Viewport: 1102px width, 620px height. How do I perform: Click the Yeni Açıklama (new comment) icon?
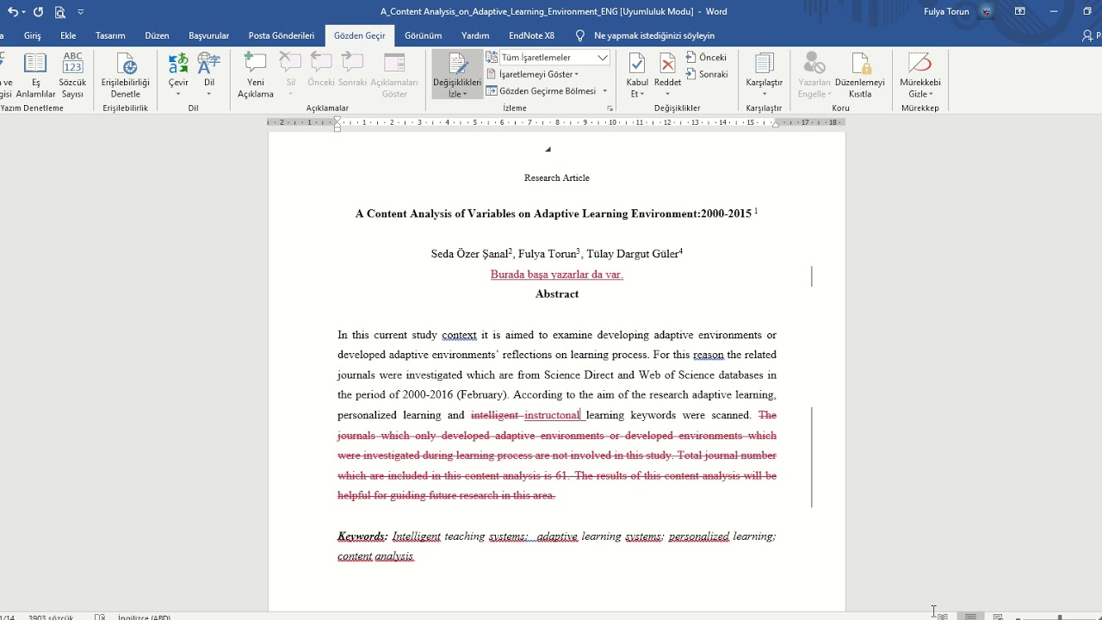coord(255,64)
